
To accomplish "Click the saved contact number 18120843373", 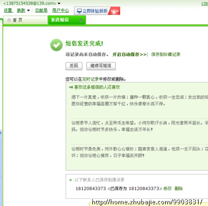I will (91, 189).
